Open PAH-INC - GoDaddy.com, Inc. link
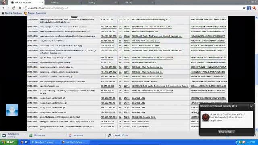The height and width of the screenshot is (145, 258). pyautogui.click(x=145, y=31)
